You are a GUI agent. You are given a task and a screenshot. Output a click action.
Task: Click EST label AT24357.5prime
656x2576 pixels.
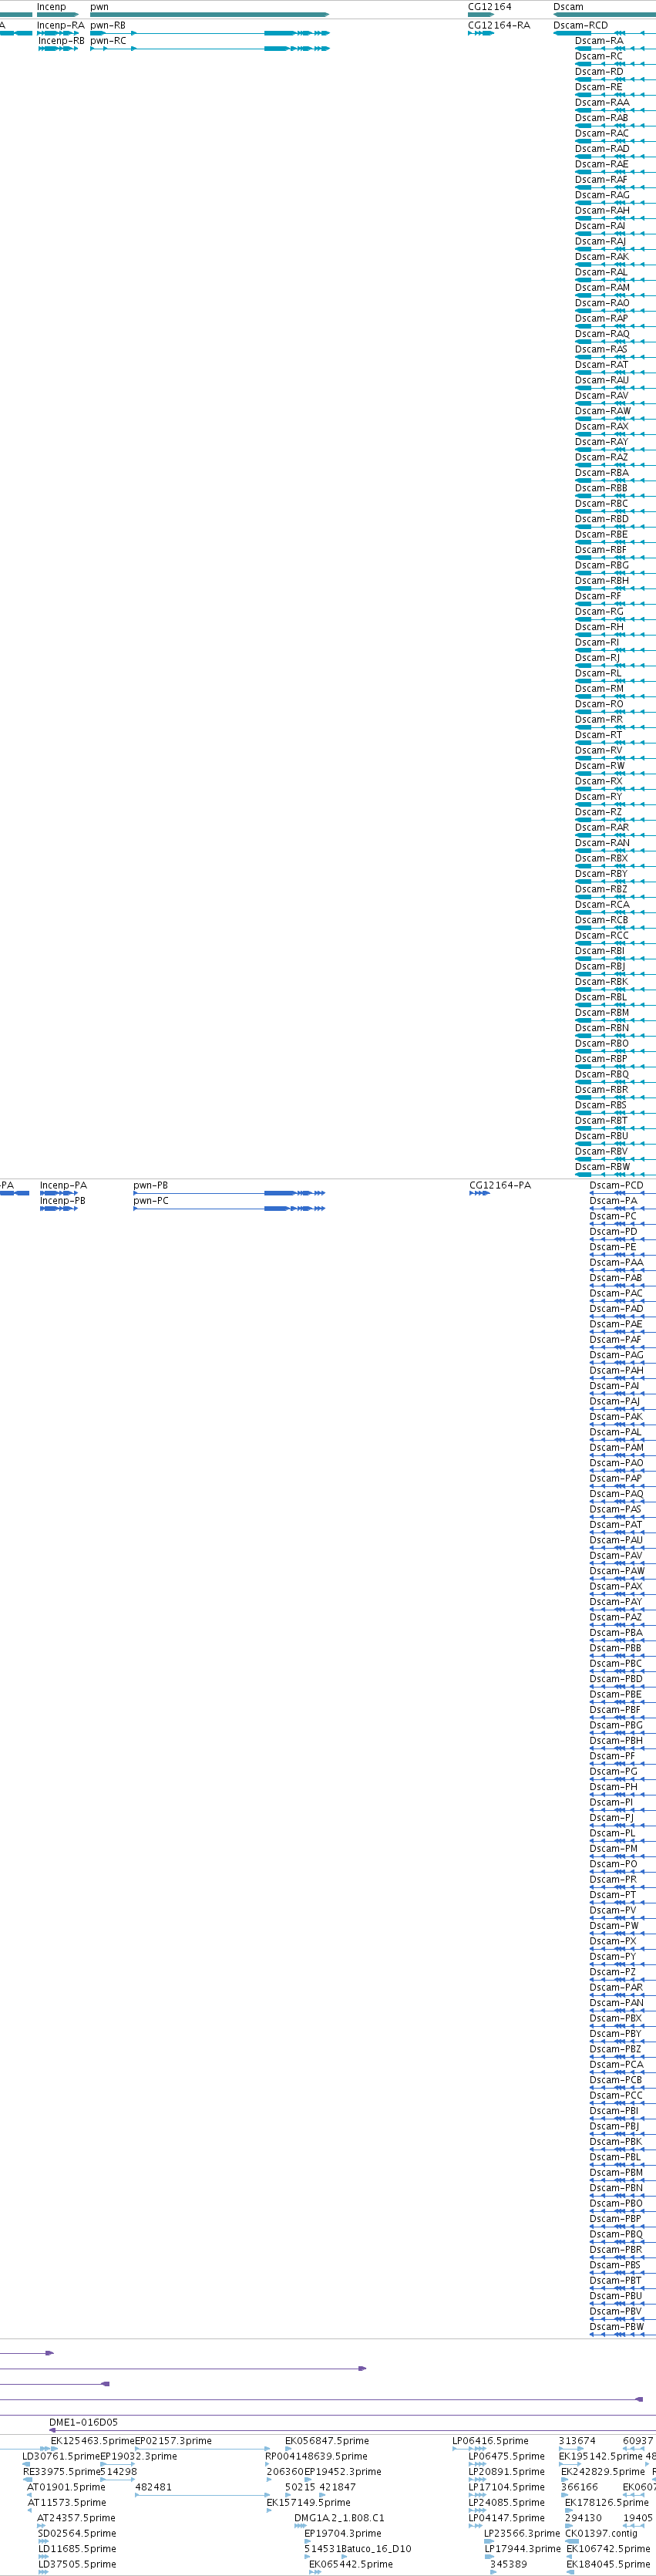point(76,2517)
